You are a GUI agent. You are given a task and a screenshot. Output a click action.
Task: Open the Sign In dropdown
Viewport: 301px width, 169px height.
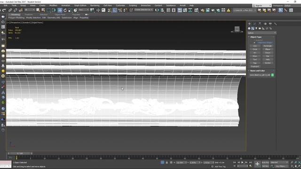point(261,6)
